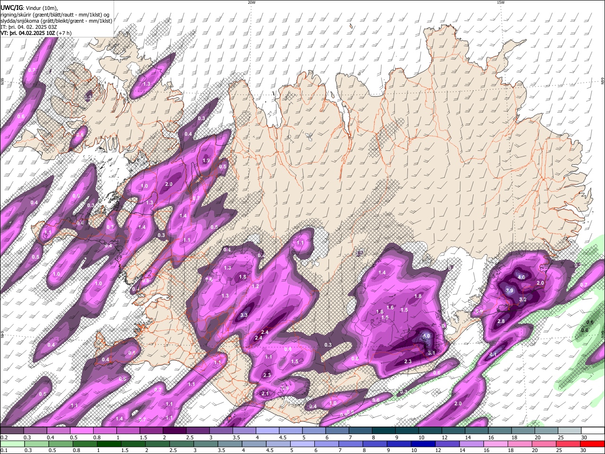Click the "2.8" precipitation value on the map

501,321
